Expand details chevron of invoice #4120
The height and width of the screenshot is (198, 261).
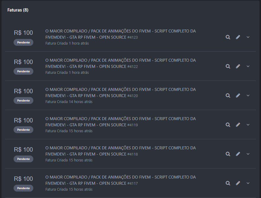(x=248, y=96)
